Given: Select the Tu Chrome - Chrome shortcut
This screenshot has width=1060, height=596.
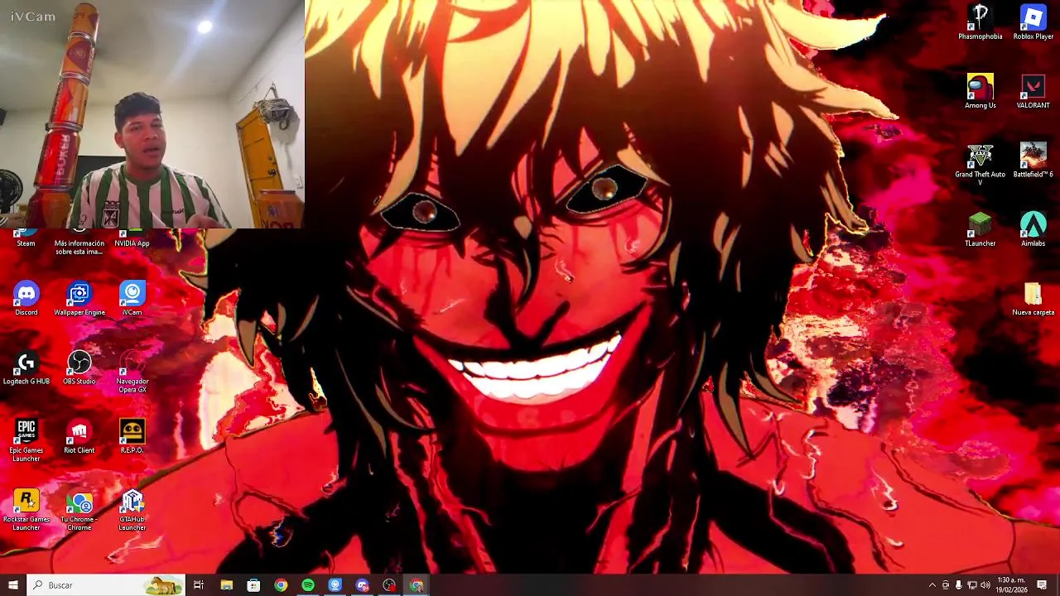Looking at the screenshot, I should click(79, 509).
